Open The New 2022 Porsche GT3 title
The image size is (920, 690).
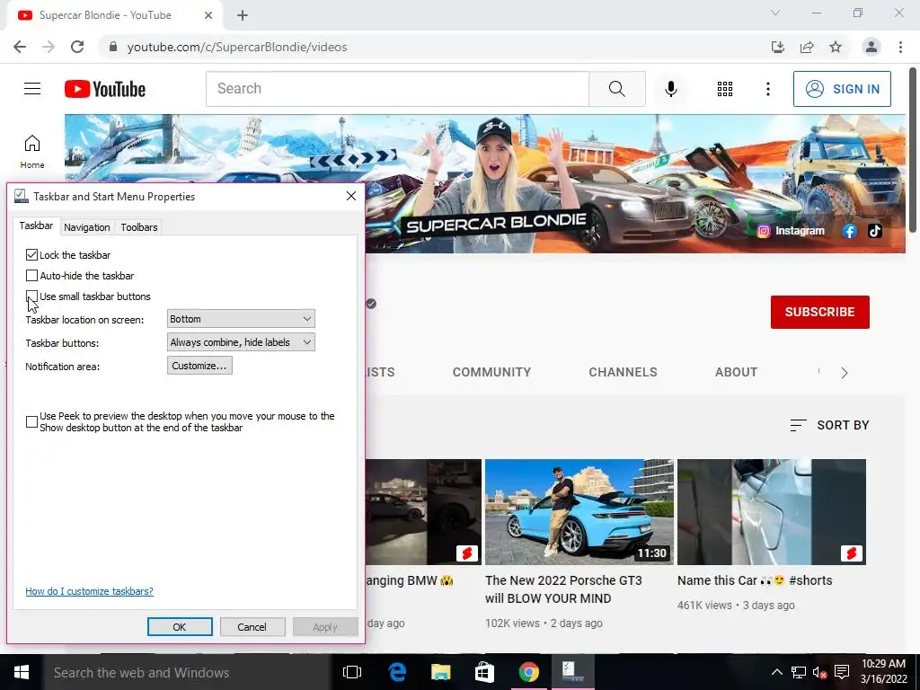tap(563, 589)
